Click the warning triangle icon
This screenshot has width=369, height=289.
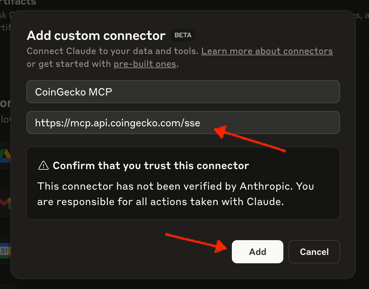(x=43, y=166)
